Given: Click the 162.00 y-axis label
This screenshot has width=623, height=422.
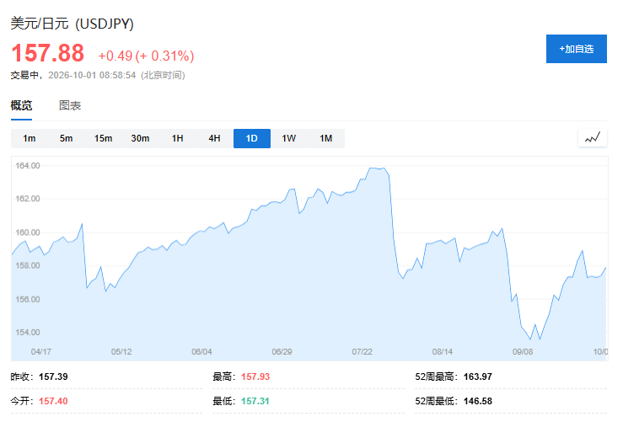Looking at the screenshot, I should 28,199.
